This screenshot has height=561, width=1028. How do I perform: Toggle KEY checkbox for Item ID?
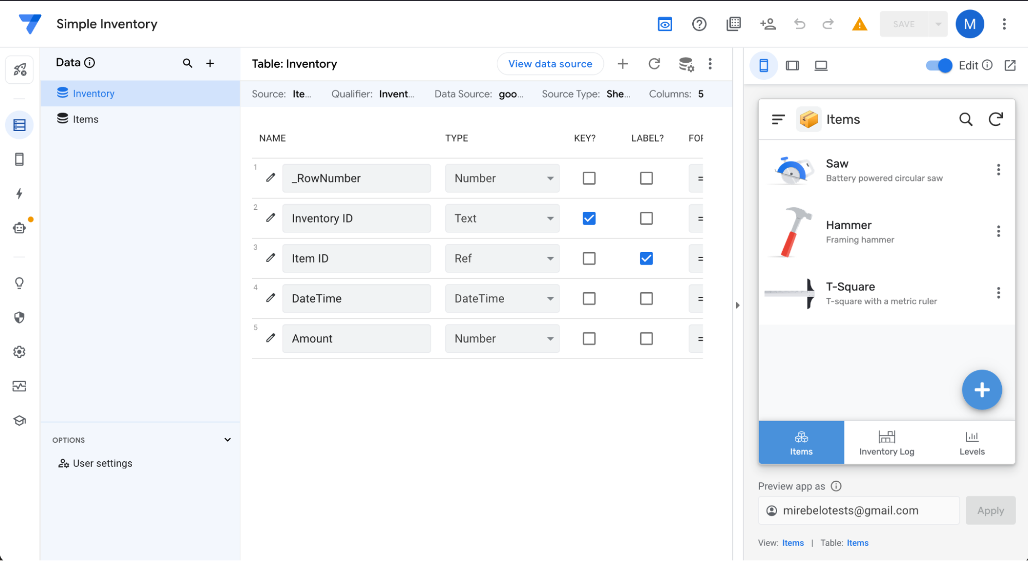click(589, 258)
